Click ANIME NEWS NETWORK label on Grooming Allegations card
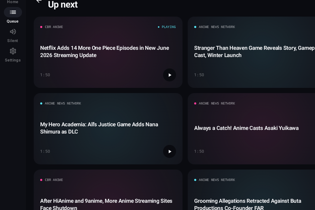Viewport: 315px width, 210px height. click(x=217, y=180)
